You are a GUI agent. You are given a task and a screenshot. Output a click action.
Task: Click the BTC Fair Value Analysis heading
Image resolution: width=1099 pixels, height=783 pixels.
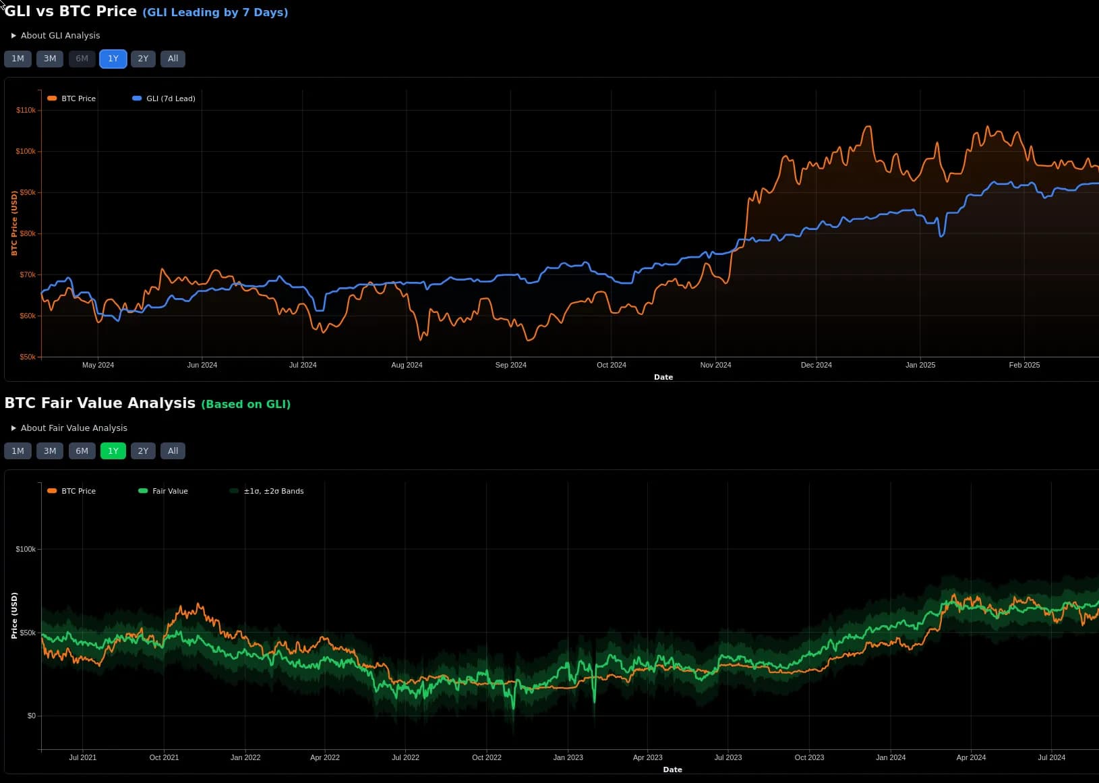tap(100, 403)
